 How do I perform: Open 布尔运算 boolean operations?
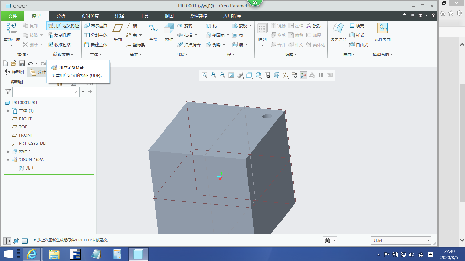96,25
